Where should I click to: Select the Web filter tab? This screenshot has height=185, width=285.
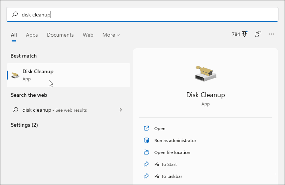click(88, 35)
